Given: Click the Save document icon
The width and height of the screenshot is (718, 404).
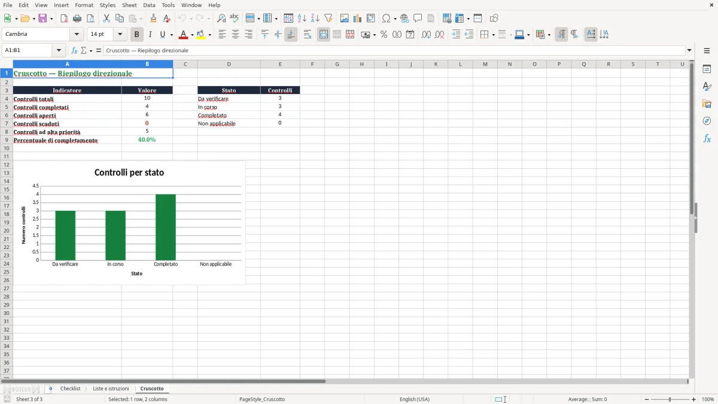Looking at the screenshot, I should pyautogui.click(x=42, y=19).
